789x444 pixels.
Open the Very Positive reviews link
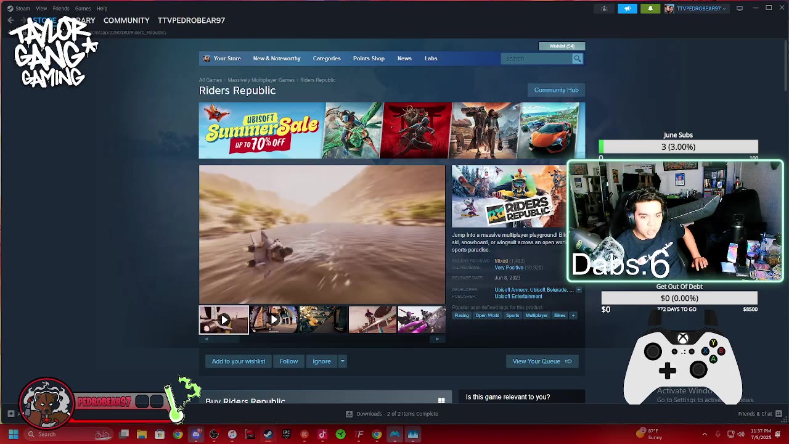coord(509,268)
